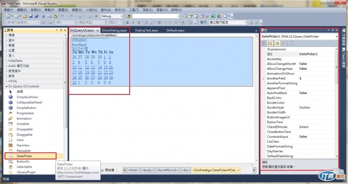Click the Undo arrow icon
This screenshot has height=184, width=348.
point(62,16)
